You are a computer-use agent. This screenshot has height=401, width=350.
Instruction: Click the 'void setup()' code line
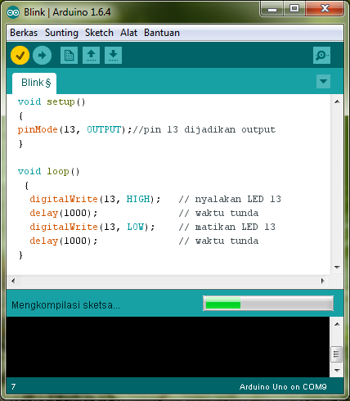52,102
